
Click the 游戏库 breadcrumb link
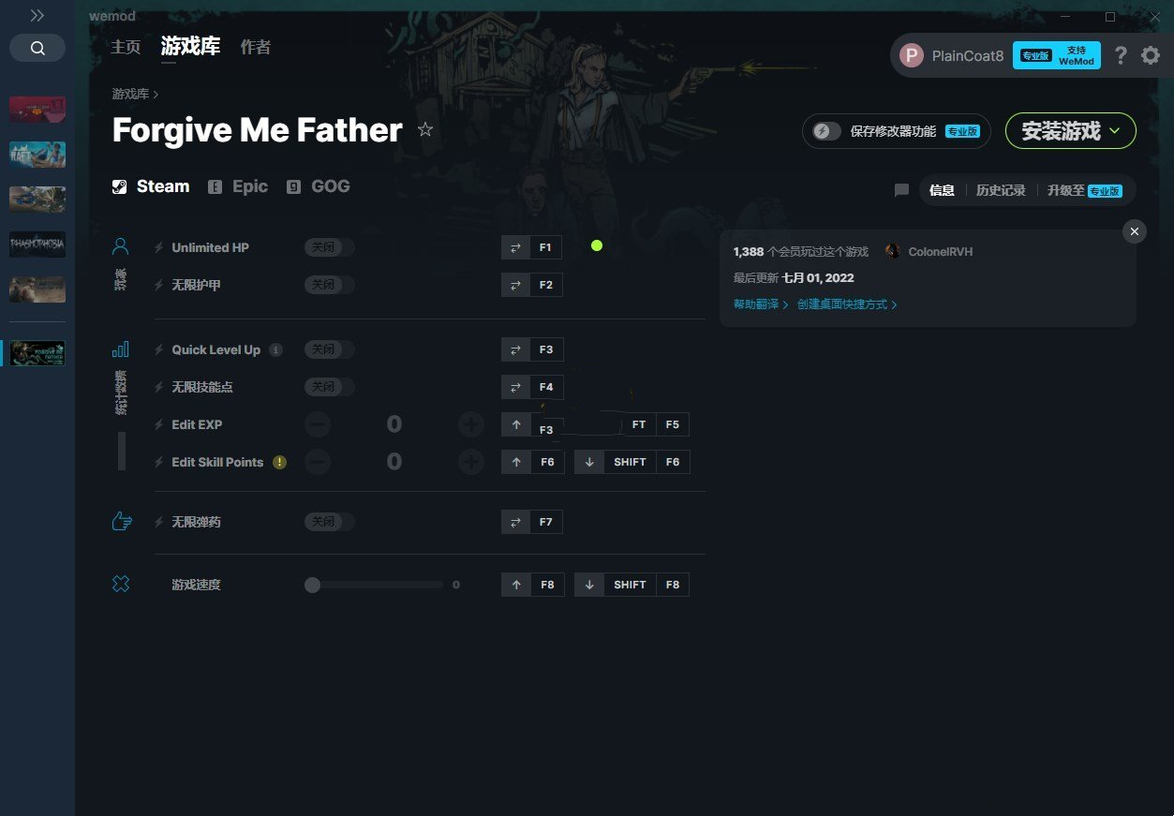coord(130,94)
